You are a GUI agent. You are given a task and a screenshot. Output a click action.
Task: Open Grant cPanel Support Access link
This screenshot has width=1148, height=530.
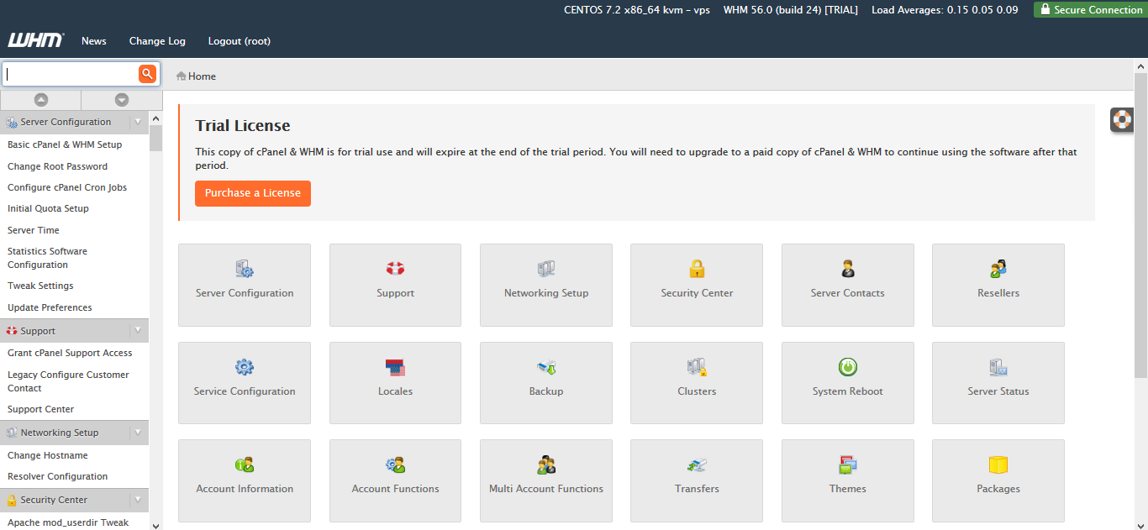[70, 353]
